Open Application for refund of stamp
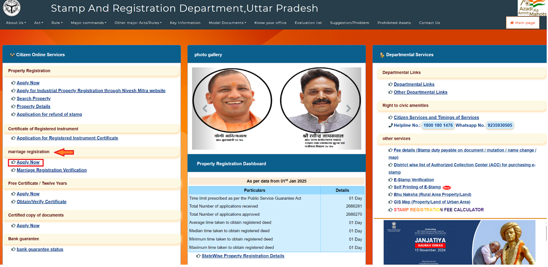The width and height of the screenshot is (548, 267). 49,114
